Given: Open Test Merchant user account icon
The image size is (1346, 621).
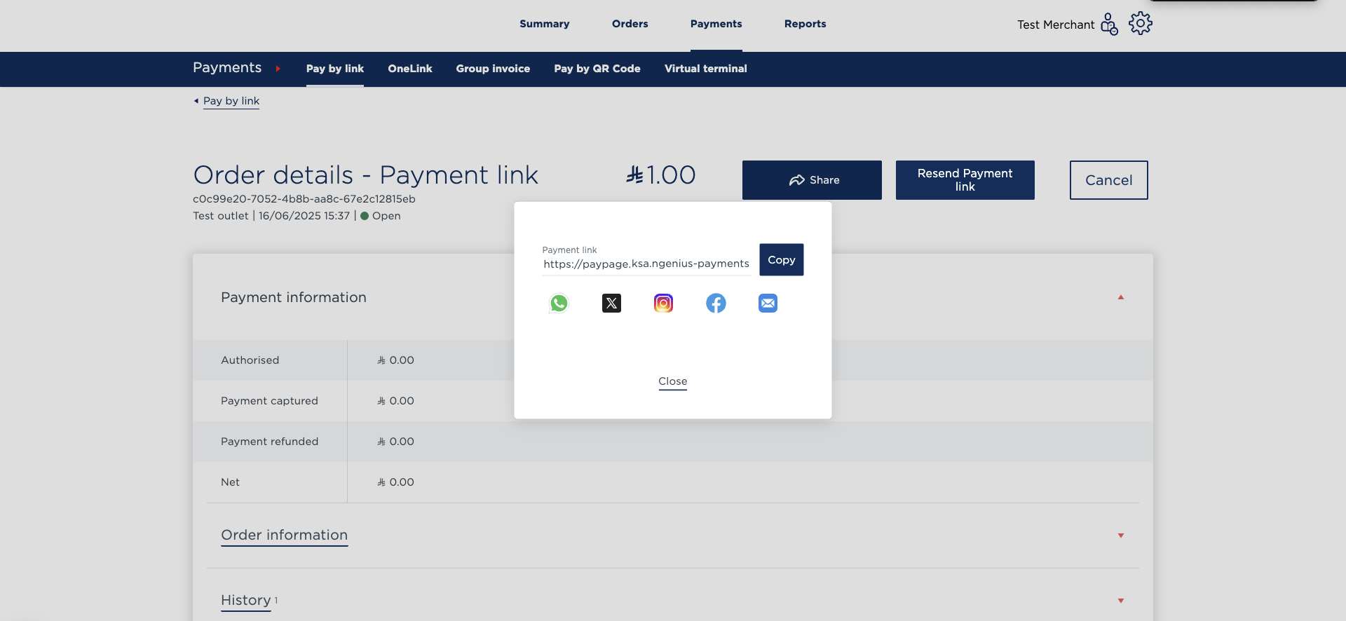Looking at the screenshot, I should tap(1109, 24).
